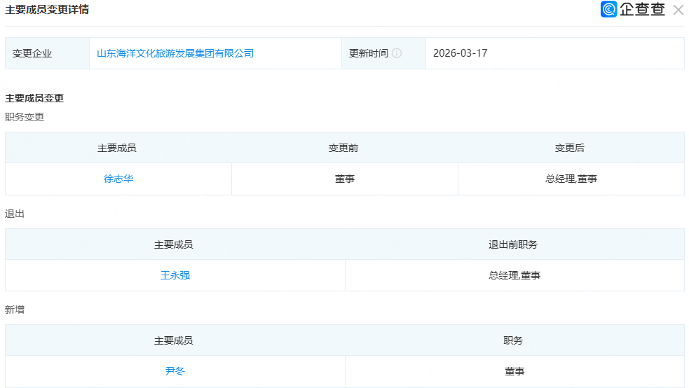
Task: Open 尹冬's profile link
Action: 175,371
